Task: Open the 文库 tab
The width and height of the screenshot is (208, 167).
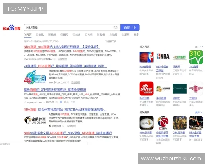Action: pyautogui.click(x=89, y=35)
